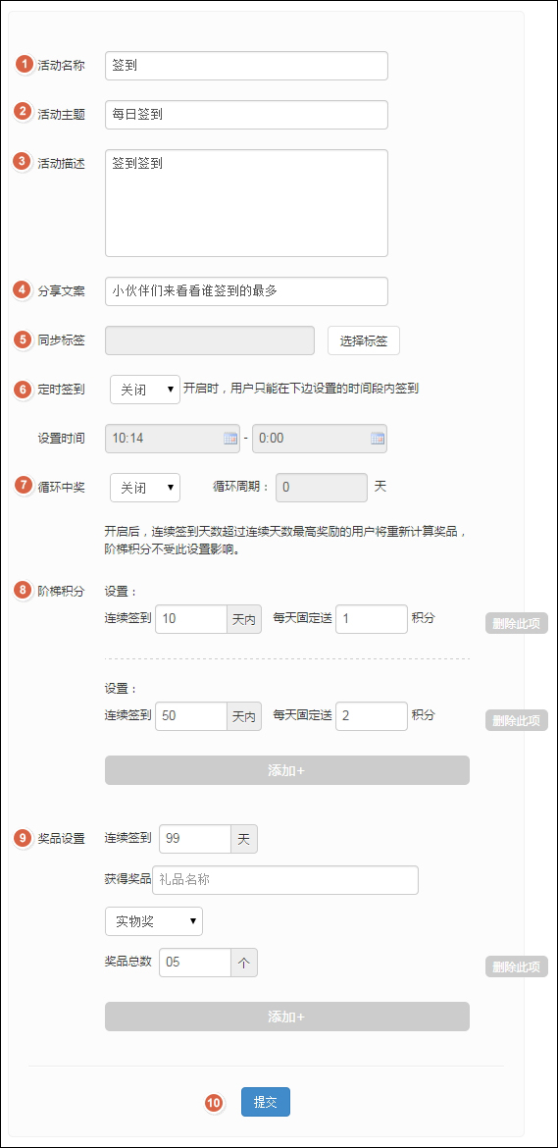558x1148 pixels.
Task: Click 添加+ under 奖品设置 section
Action: 286,1017
